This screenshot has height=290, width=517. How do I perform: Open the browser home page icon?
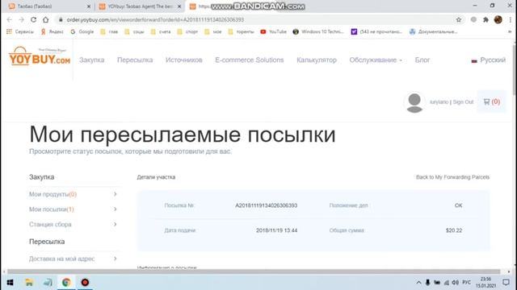click(45, 19)
